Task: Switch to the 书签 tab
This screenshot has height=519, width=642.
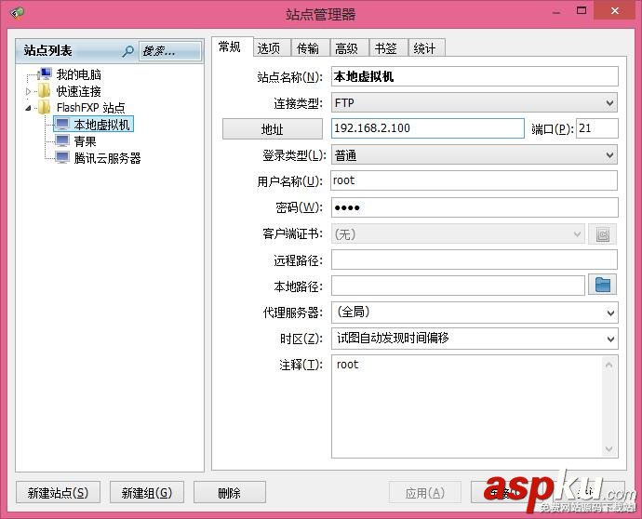Action: point(388,48)
